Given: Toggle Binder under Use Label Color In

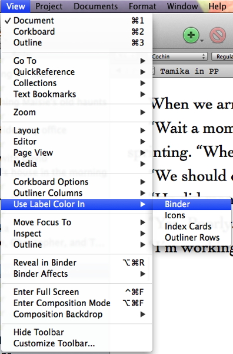Looking at the screenshot, I should tap(192, 204).
